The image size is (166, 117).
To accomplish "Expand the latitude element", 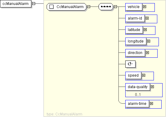I will (x=145, y=30).
